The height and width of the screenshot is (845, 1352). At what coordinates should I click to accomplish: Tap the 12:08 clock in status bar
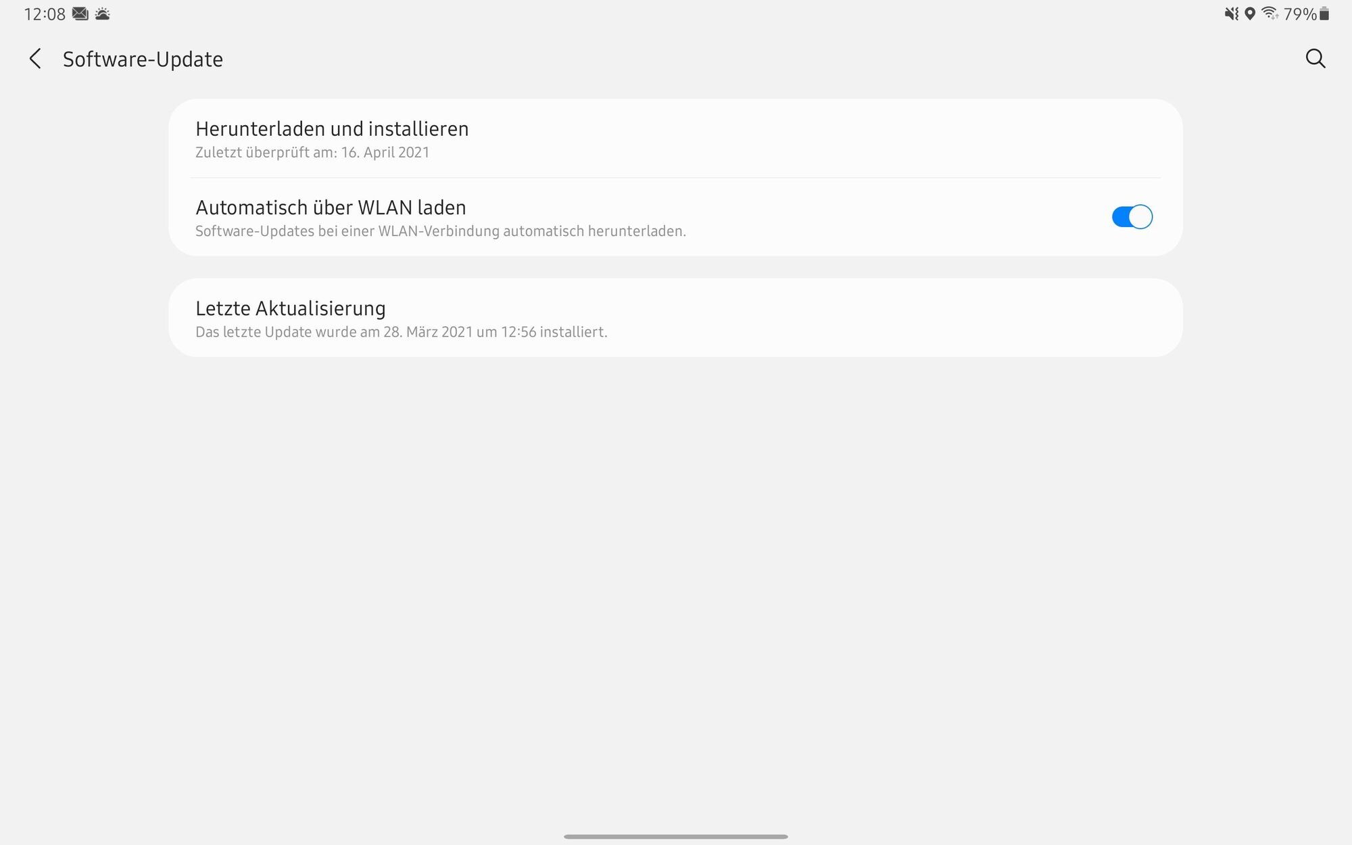pyautogui.click(x=45, y=14)
